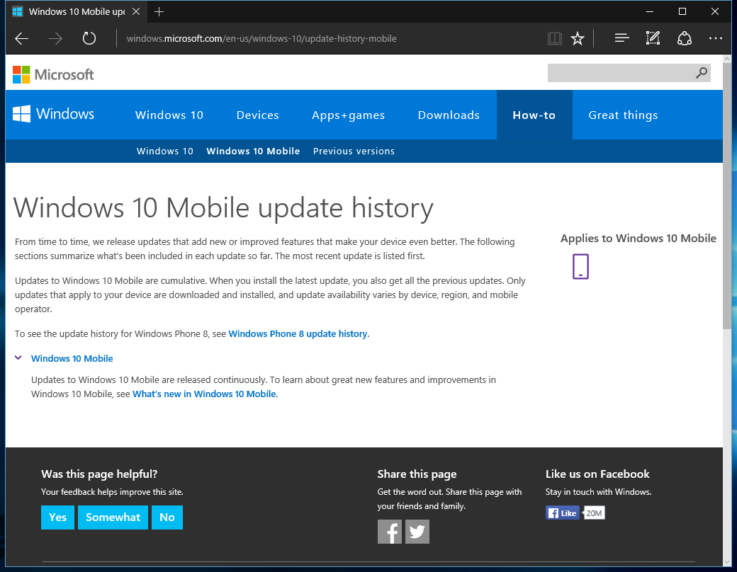Open the Hub pane in Edge
737x572 pixels.
[621, 38]
